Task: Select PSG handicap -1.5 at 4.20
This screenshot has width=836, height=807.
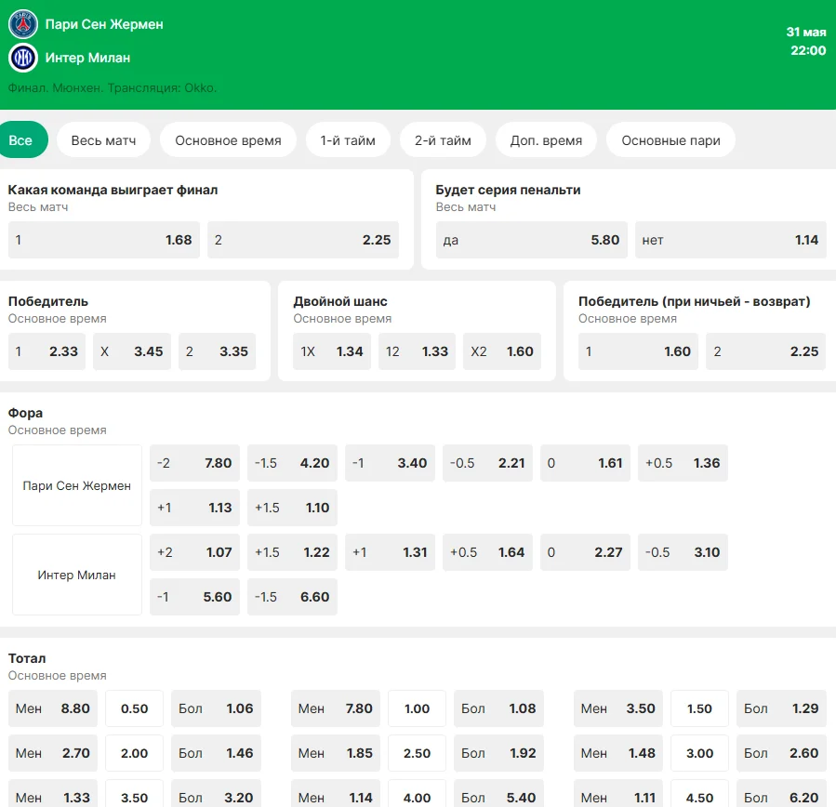Action: 291,463
